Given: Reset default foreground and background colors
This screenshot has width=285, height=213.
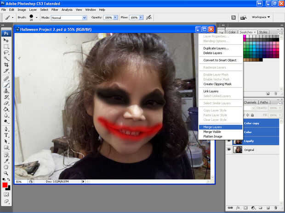Looking at the screenshot, I should pos(4,179).
